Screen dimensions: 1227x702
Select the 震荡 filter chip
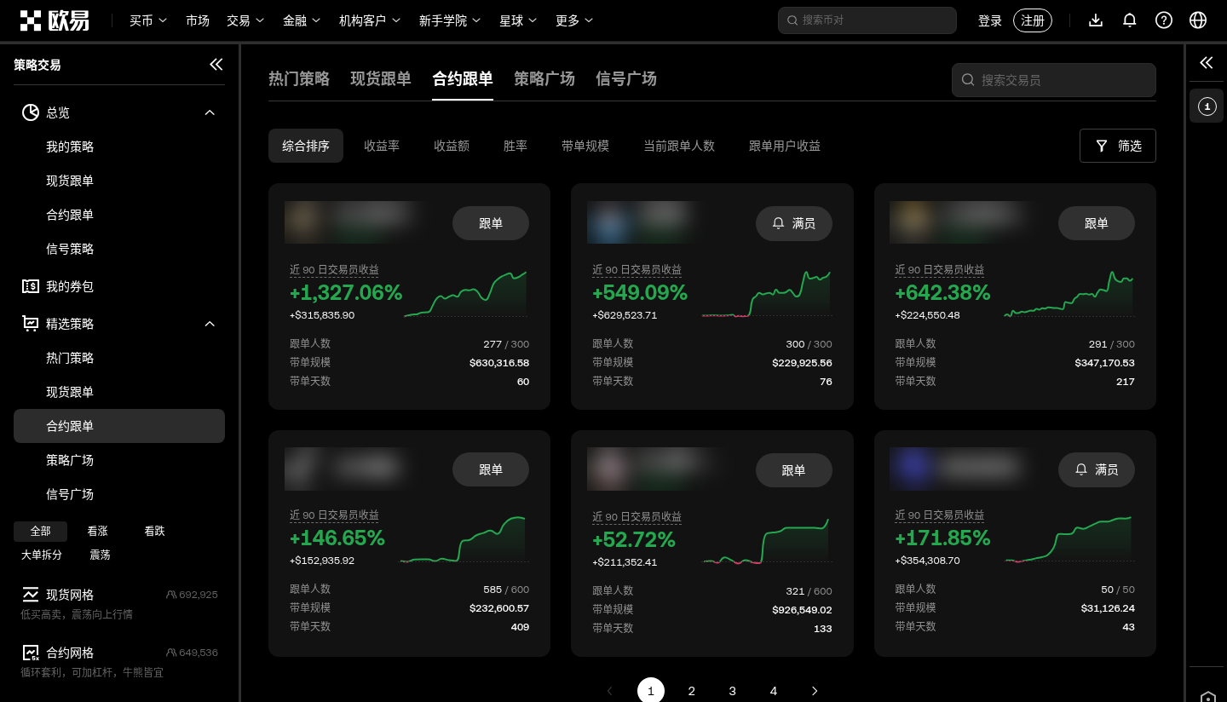pyautogui.click(x=100, y=555)
